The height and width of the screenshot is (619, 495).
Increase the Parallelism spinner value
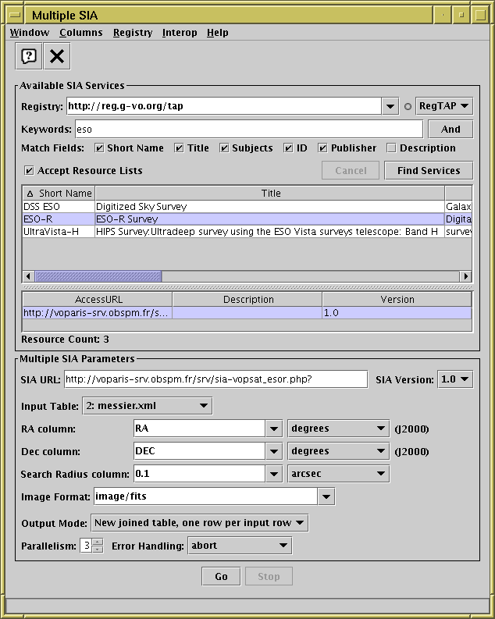[98, 543]
